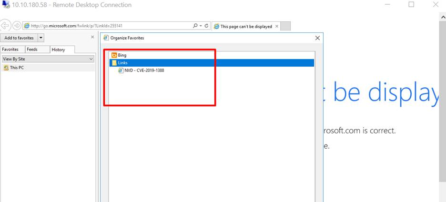446x202 pixels.
Task: Select NVD - CVE-2019-1388 favorite entry
Action: tap(144, 70)
